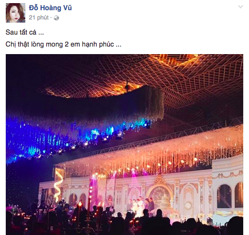Open the "21 phút" timestamp link
249x235 pixels.
click(39, 17)
